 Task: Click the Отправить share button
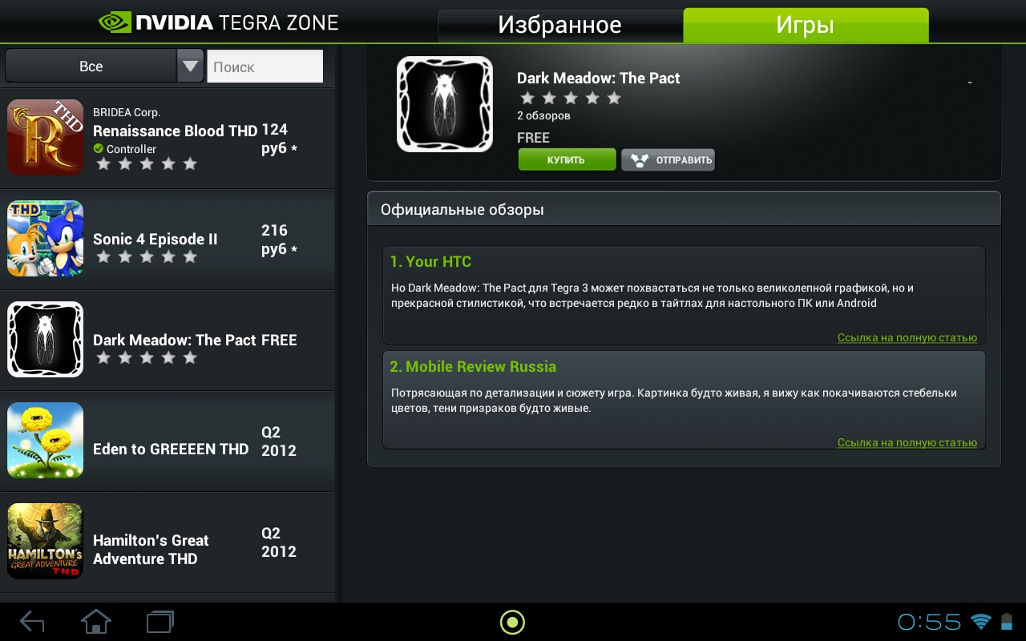[668, 159]
